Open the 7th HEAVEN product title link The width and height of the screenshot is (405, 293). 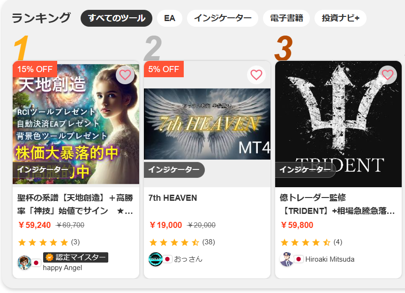click(172, 198)
